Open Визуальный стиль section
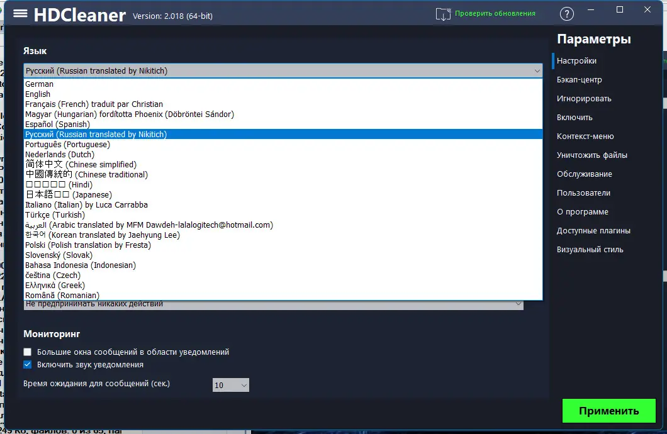This screenshot has height=434, width=667. [x=590, y=250]
